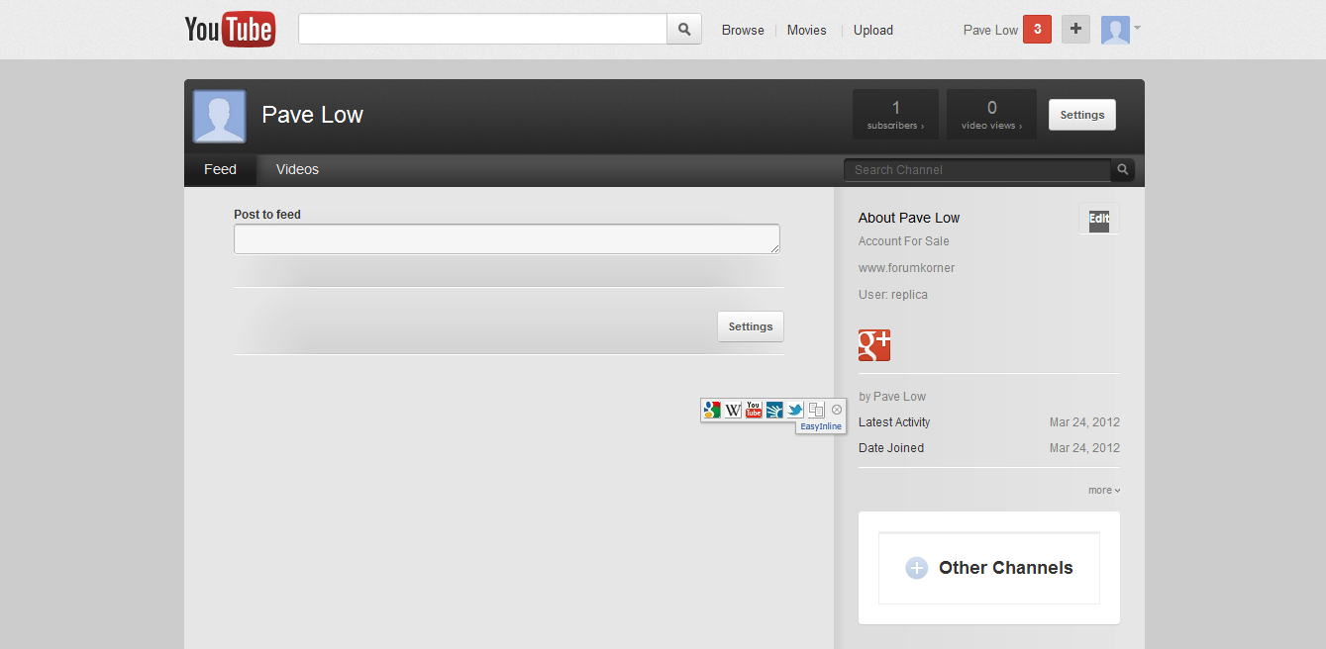Click the Pave Low channel title

click(313, 115)
